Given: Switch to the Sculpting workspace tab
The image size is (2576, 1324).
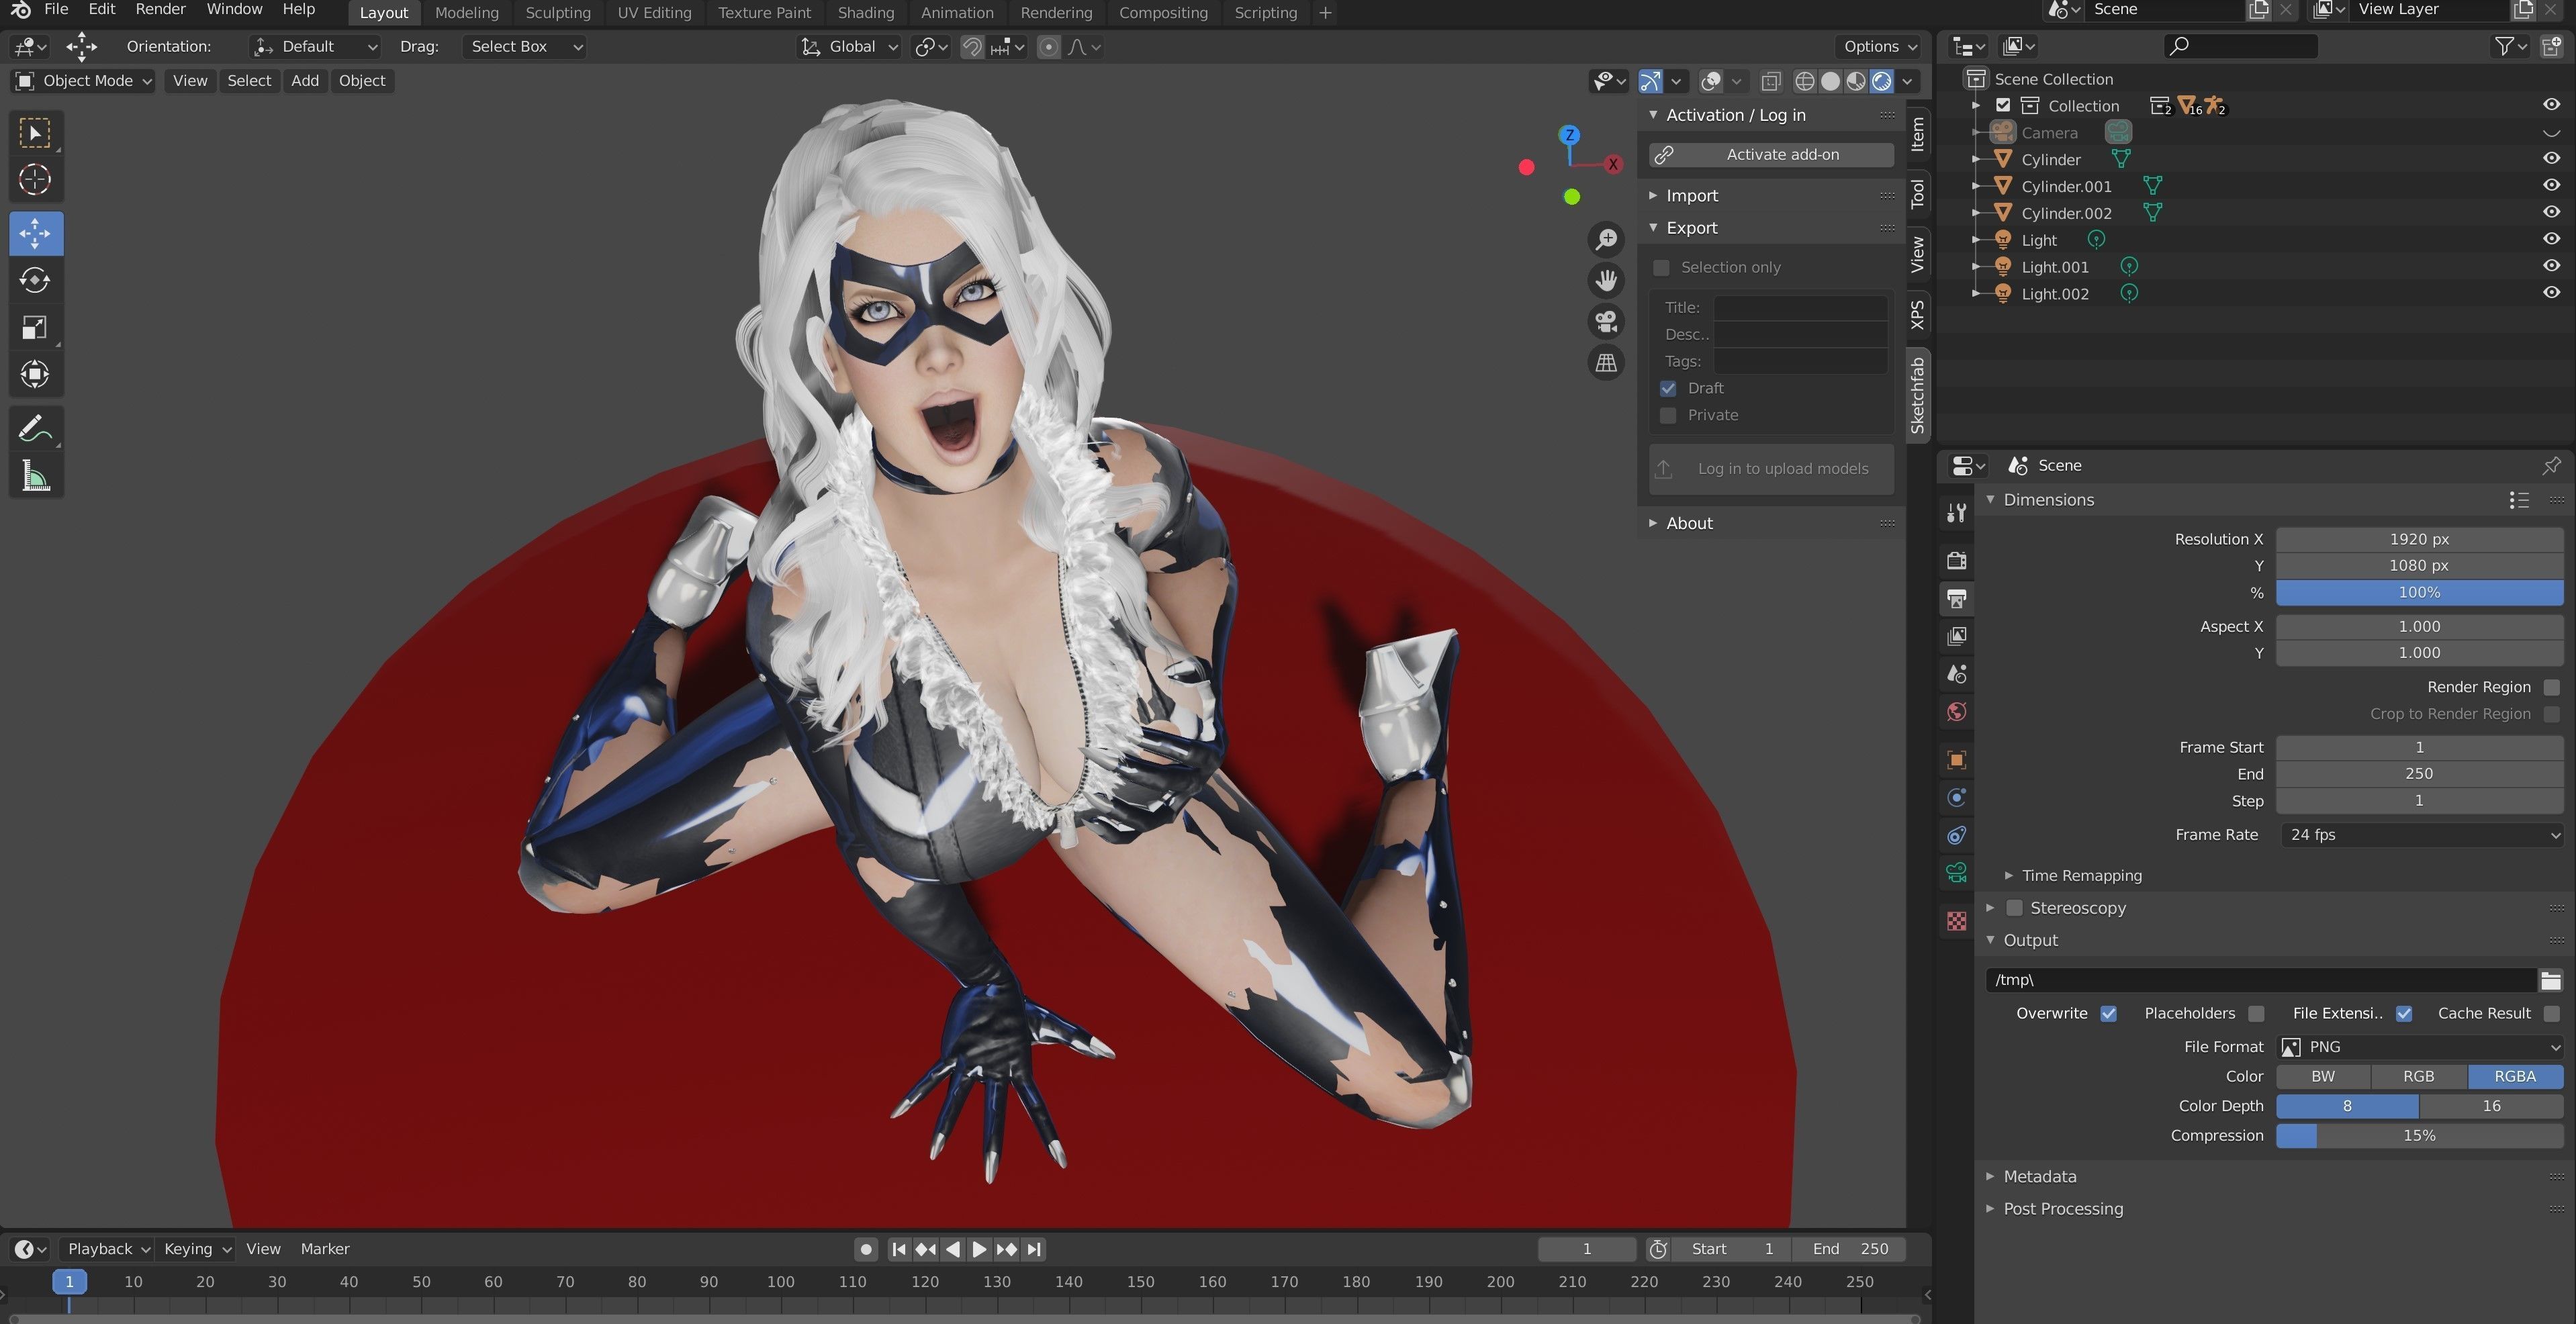Looking at the screenshot, I should coord(557,13).
